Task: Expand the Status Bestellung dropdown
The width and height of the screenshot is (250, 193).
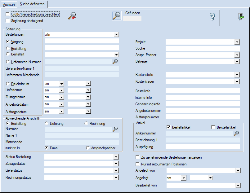Action: click(116, 157)
